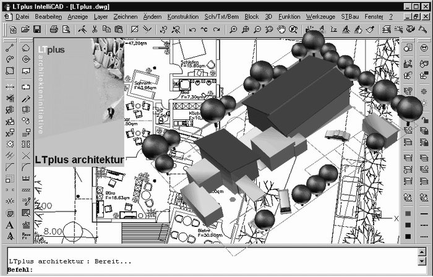The height and width of the screenshot is (277, 433).
Task: Open the Datei menu
Action: point(22,17)
